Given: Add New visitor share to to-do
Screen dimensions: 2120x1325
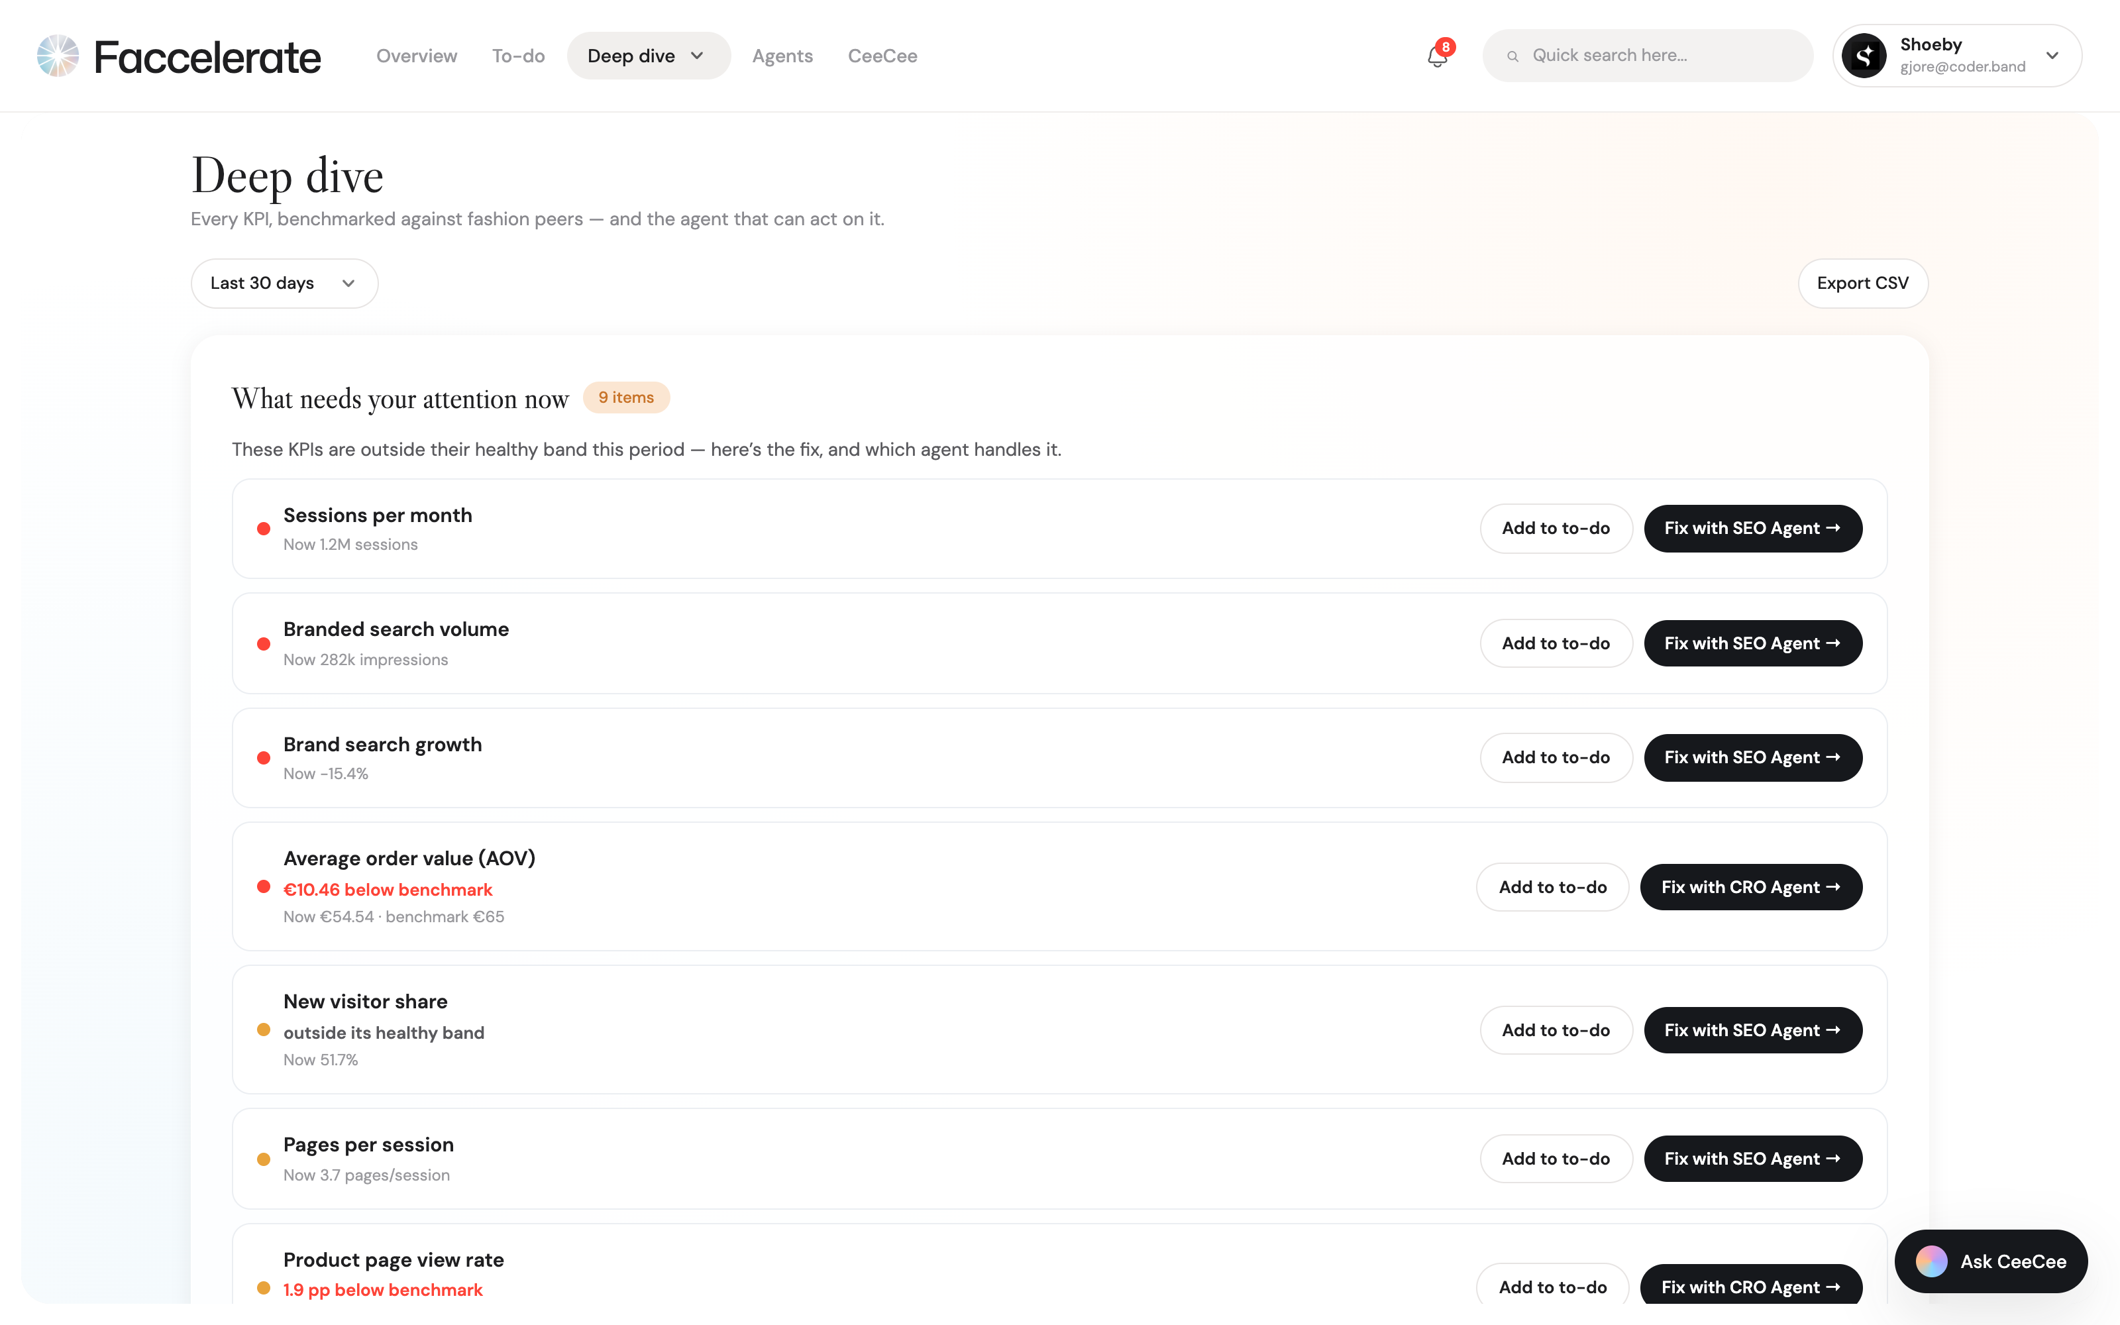Looking at the screenshot, I should (x=1556, y=1030).
